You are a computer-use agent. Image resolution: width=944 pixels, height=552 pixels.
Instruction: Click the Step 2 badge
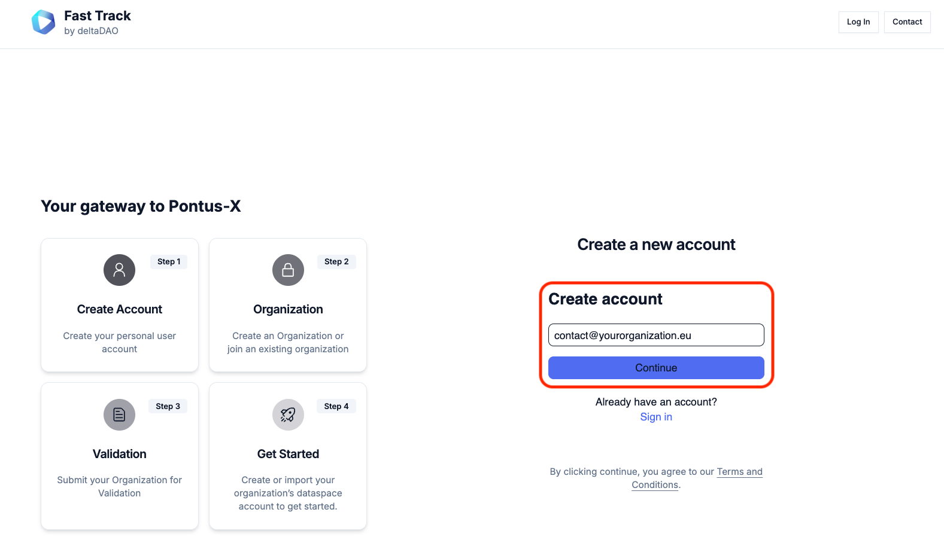[336, 262]
